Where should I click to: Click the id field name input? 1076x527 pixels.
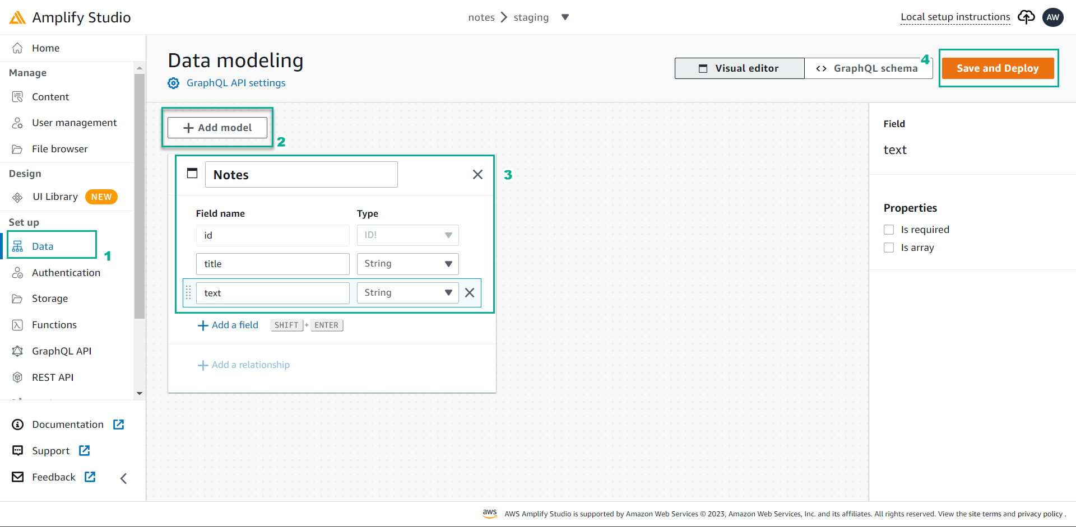tap(273, 235)
